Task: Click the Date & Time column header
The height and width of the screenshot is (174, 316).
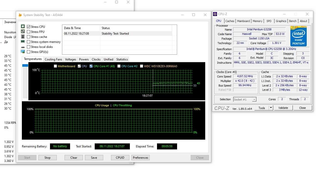Action: pyautogui.click(x=81, y=28)
